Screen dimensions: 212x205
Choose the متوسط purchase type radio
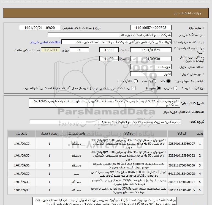click(159, 88)
